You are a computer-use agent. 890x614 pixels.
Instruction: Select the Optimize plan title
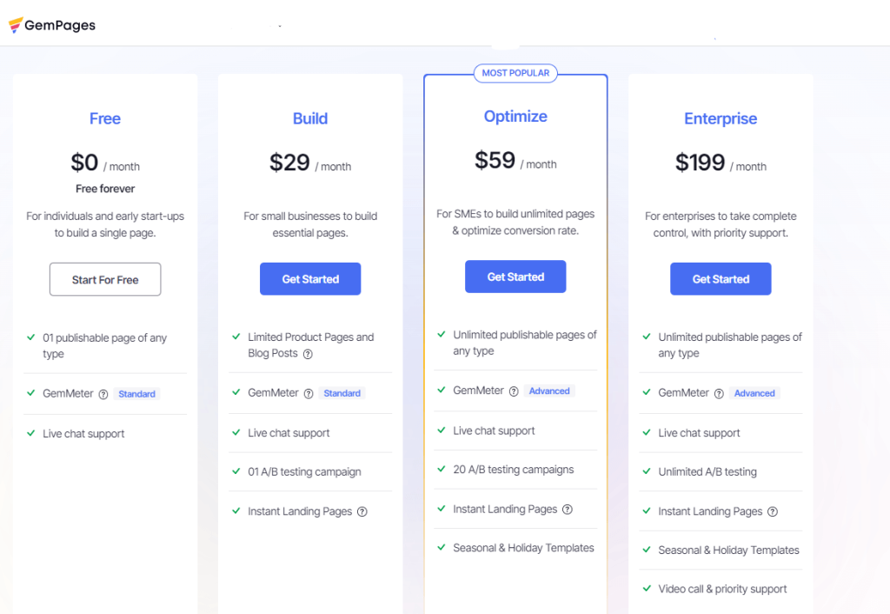coord(515,117)
